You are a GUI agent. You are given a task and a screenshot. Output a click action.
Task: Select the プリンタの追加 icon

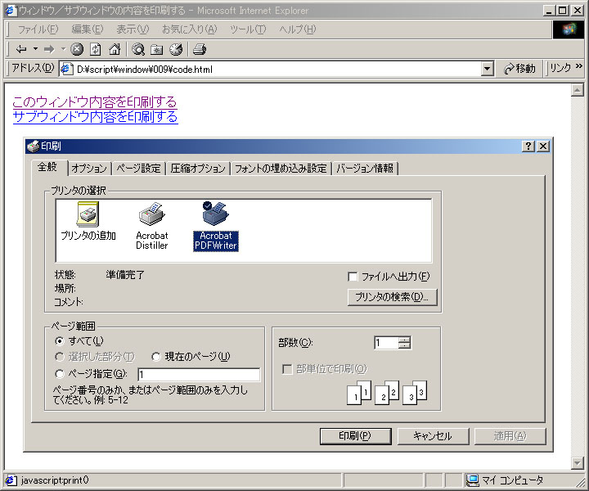[x=88, y=221]
